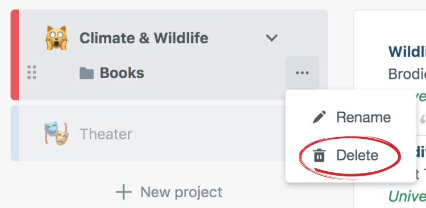Click the light blue color bar on Theater

(x=15, y=133)
